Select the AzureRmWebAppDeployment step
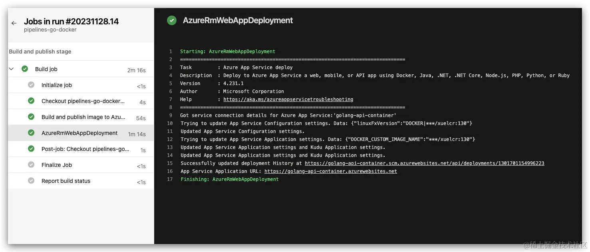The image size is (590, 252). coord(81,133)
